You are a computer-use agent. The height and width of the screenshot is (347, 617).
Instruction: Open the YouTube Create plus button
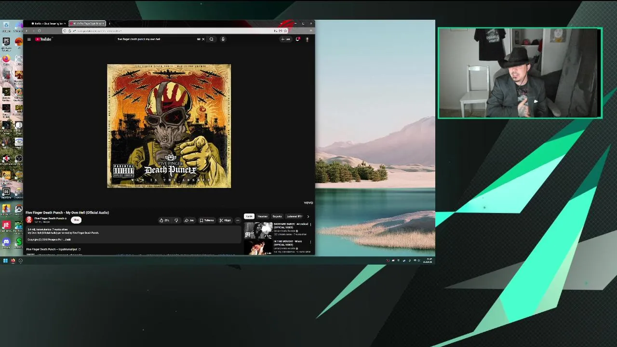point(285,39)
